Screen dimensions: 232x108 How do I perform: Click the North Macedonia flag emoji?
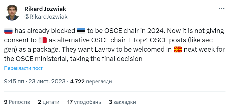pyautogui.click(x=177, y=50)
